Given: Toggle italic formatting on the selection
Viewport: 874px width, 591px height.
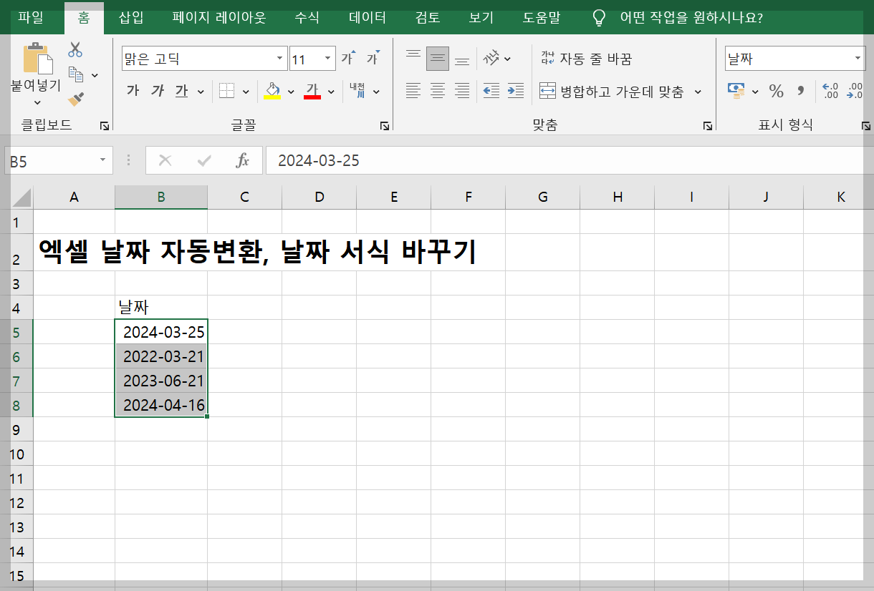Looking at the screenshot, I should [158, 90].
